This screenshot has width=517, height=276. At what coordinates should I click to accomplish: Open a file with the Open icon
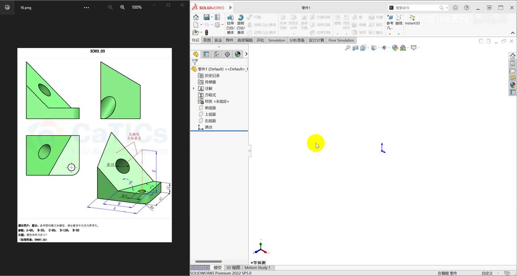[x=195, y=33]
